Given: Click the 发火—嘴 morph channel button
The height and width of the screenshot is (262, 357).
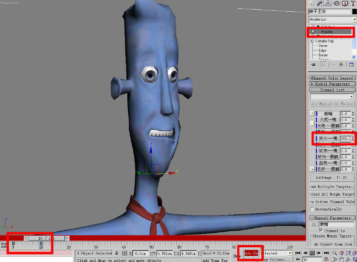Looking at the screenshot, I should coord(328,138).
